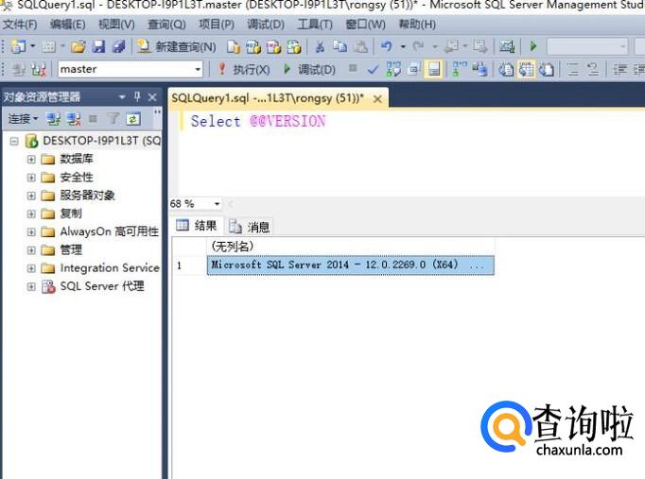Click the 执行(X) execute button
The image size is (645, 479).
pyautogui.click(x=244, y=69)
